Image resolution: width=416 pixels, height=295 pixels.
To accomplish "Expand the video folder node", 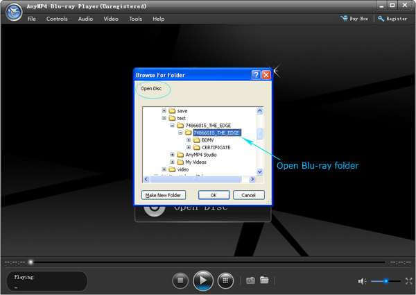I will coord(164,169).
